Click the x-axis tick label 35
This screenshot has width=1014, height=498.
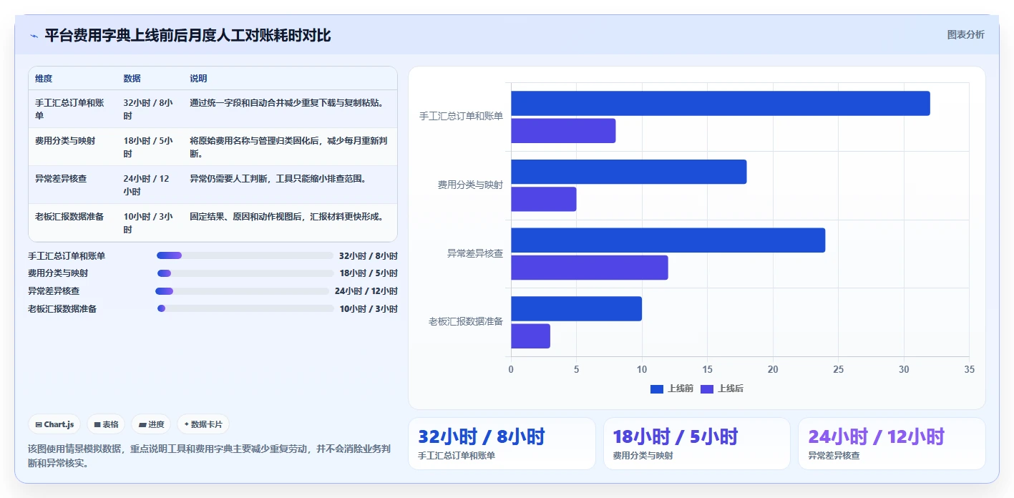[969, 370]
